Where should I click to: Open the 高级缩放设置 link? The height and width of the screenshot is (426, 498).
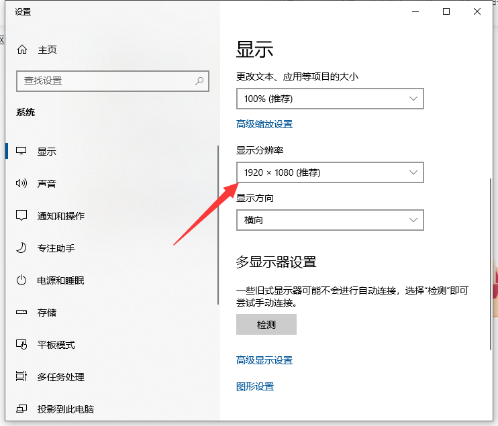click(x=264, y=124)
